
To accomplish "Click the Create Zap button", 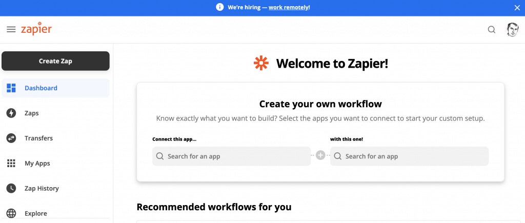I will 55,61.
